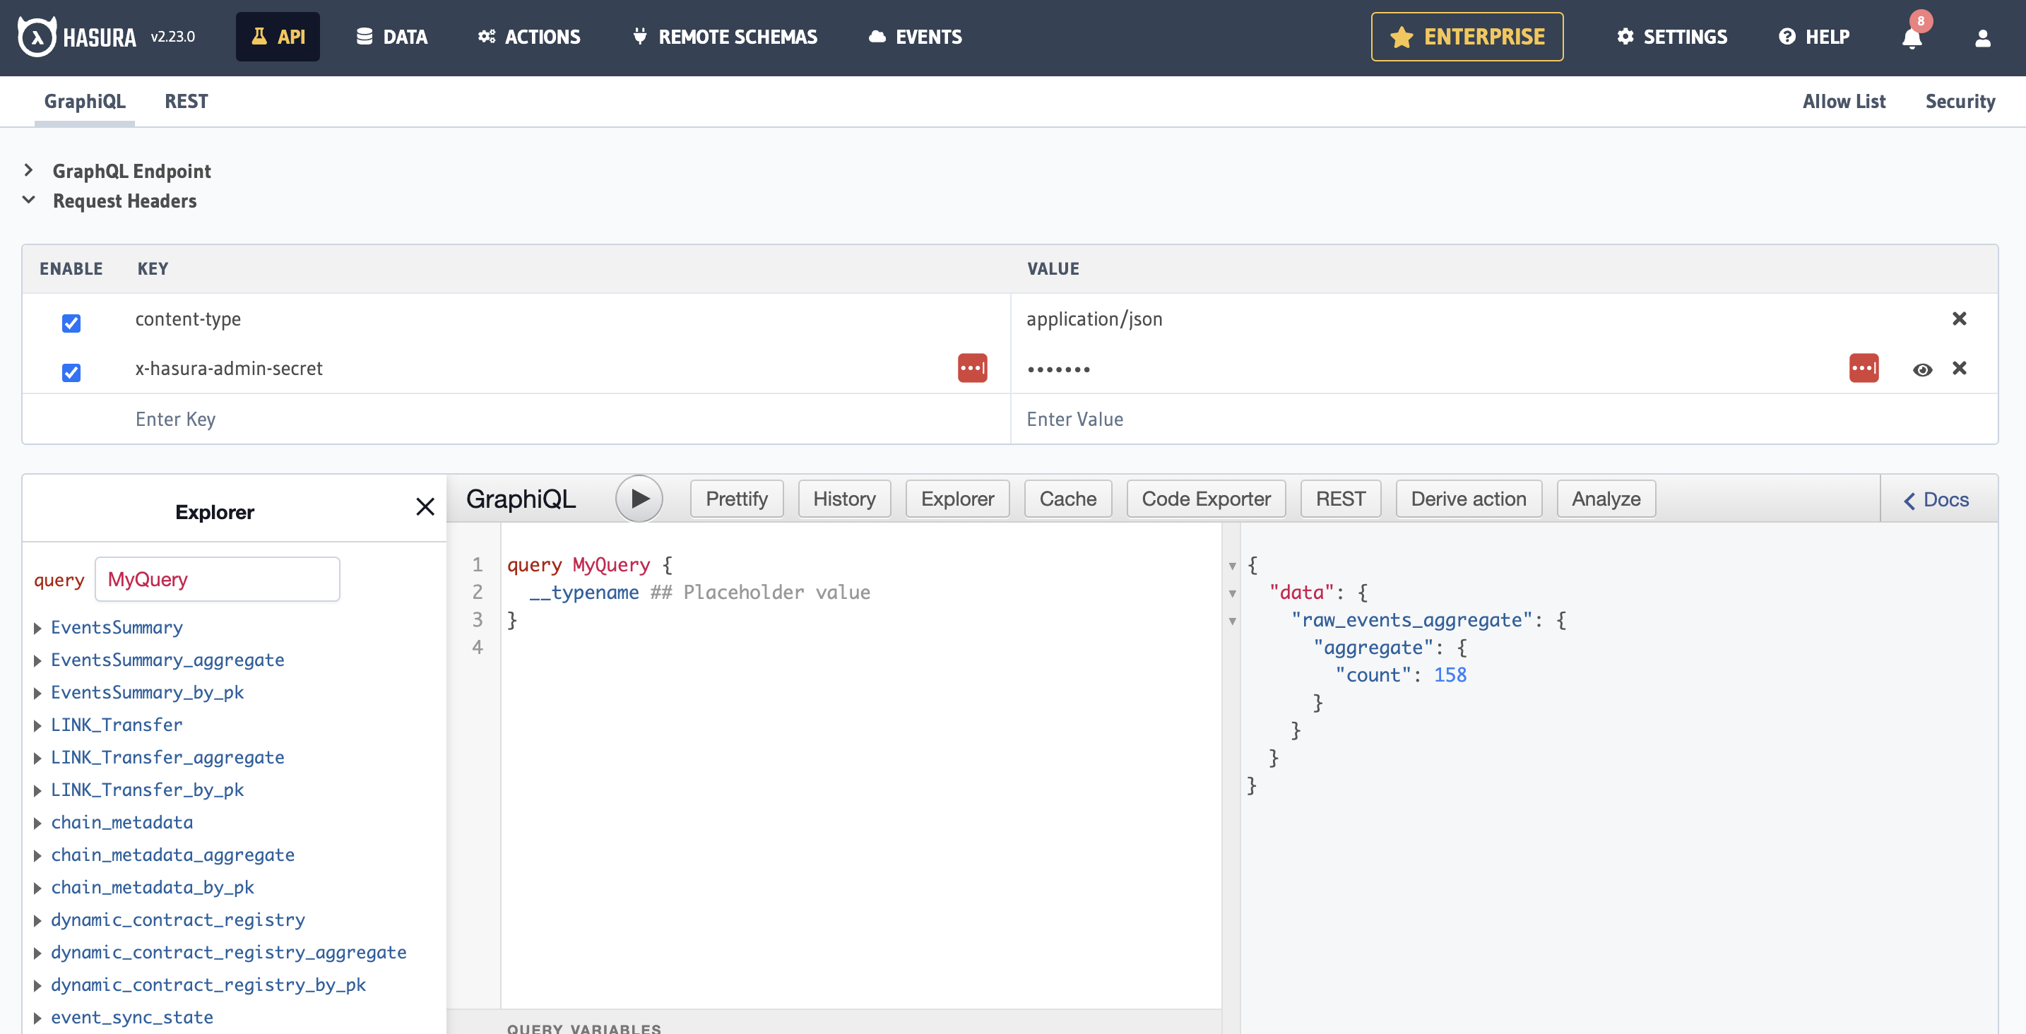Viewport: 2026px width, 1034px height.
Task: Click red password manager icon in key field
Action: click(x=972, y=368)
